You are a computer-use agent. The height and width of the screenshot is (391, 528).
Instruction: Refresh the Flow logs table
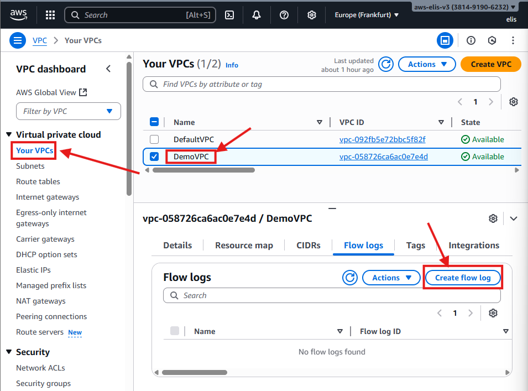coord(350,278)
